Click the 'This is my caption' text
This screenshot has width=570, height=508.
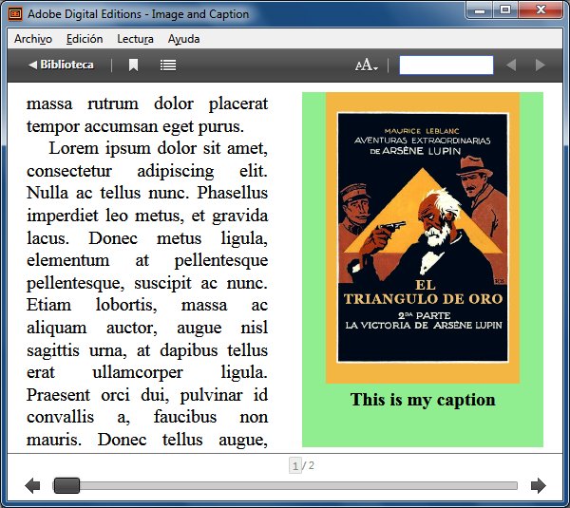423,400
